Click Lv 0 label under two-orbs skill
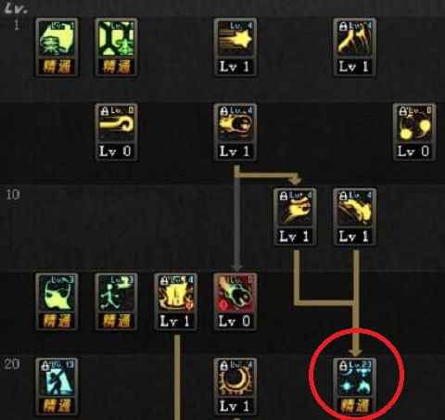Screen dimensions: 445x420 413,151
